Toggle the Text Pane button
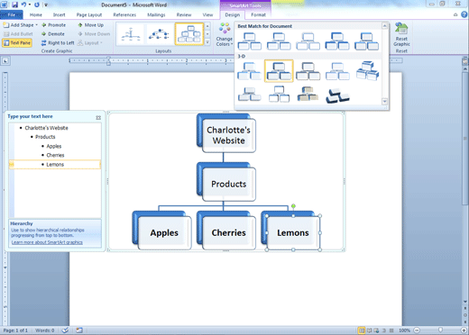 click(17, 43)
